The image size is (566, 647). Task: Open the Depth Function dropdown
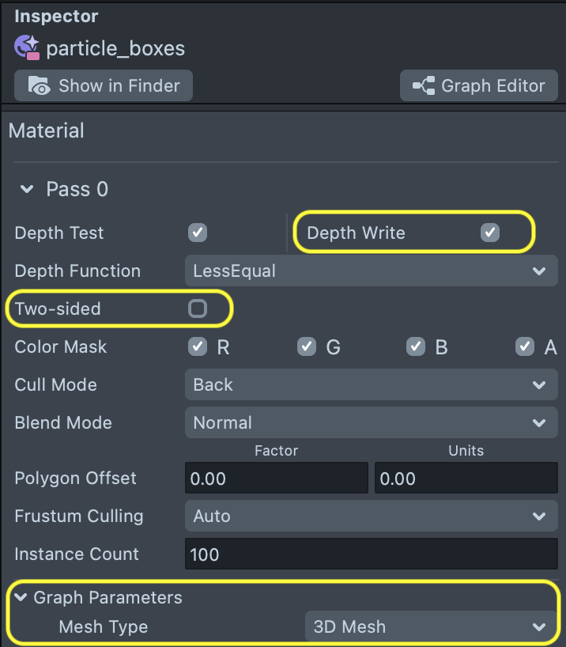[x=370, y=271]
